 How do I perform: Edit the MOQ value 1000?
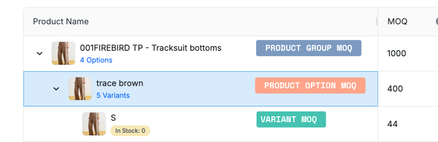396,53
